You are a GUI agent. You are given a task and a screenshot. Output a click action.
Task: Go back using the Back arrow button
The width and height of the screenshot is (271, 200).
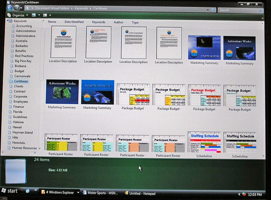pos(10,8)
